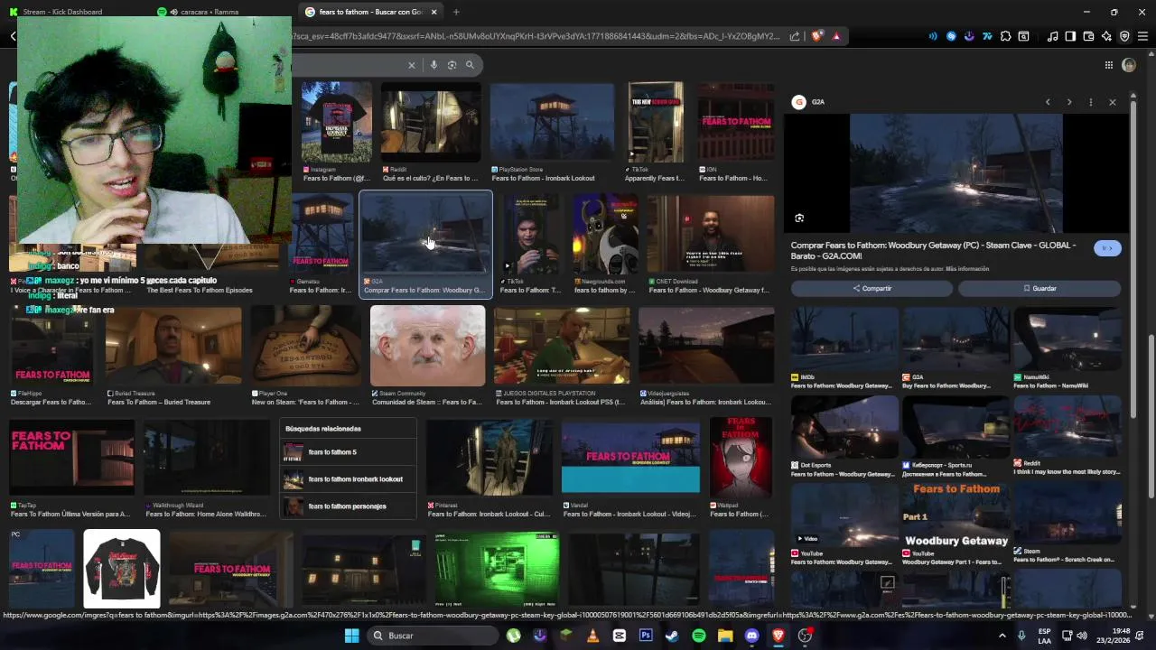The image size is (1156, 650).
Task: Open the browser hamburger main menu
Action: click(x=1142, y=36)
